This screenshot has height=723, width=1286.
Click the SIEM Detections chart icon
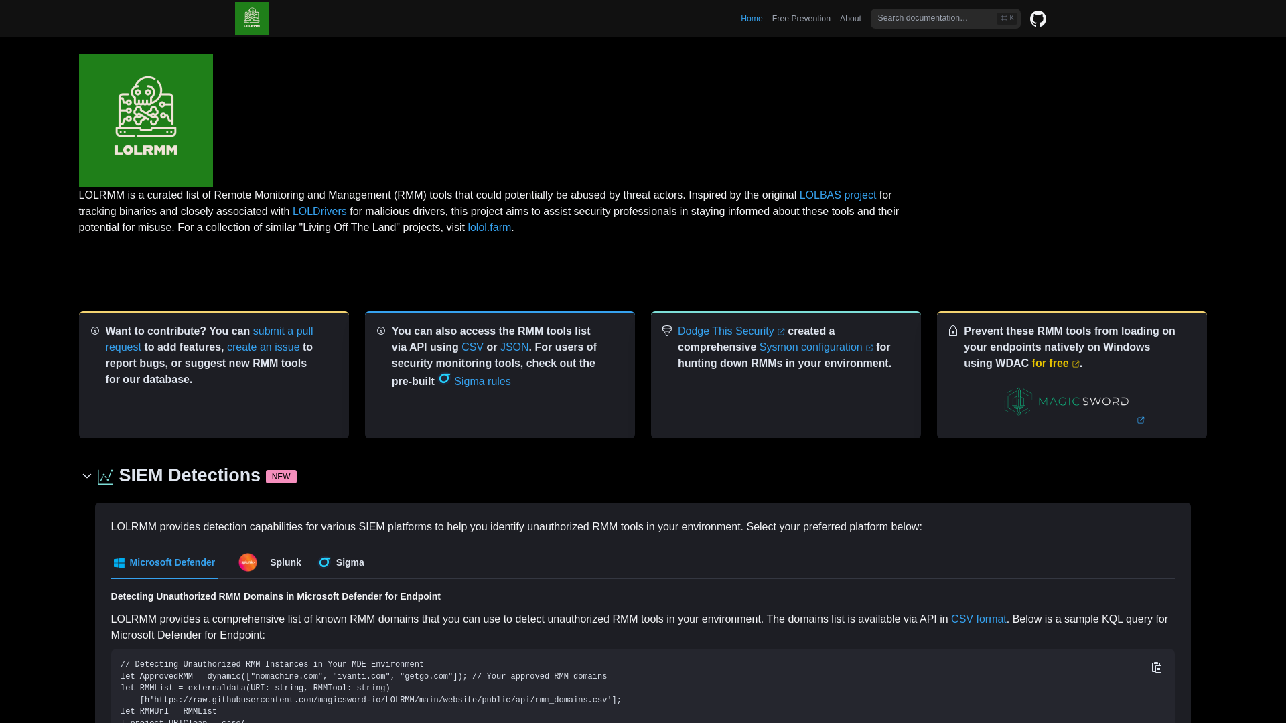(105, 476)
